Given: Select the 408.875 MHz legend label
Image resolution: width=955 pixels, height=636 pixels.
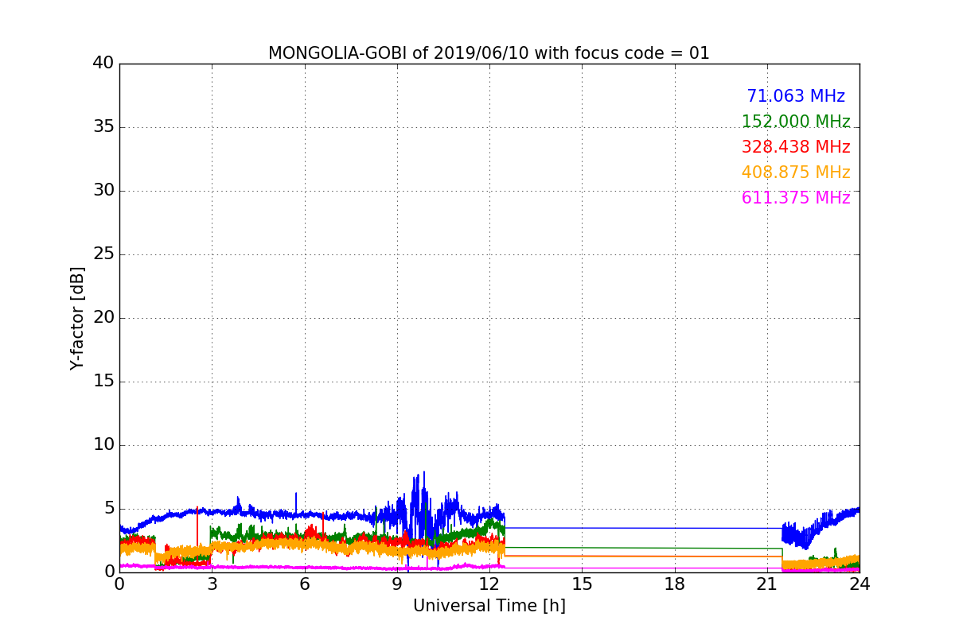Looking at the screenshot, I should (x=796, y=173).
